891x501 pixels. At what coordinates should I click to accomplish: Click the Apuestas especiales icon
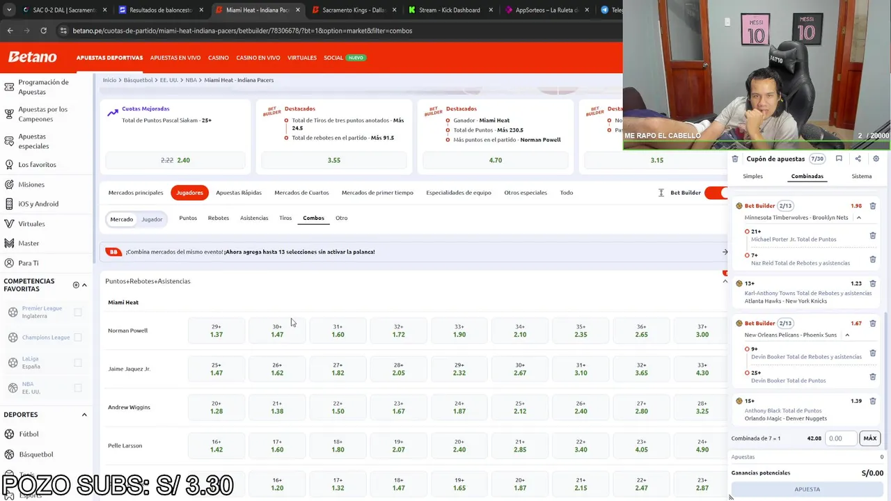point(9,141)
